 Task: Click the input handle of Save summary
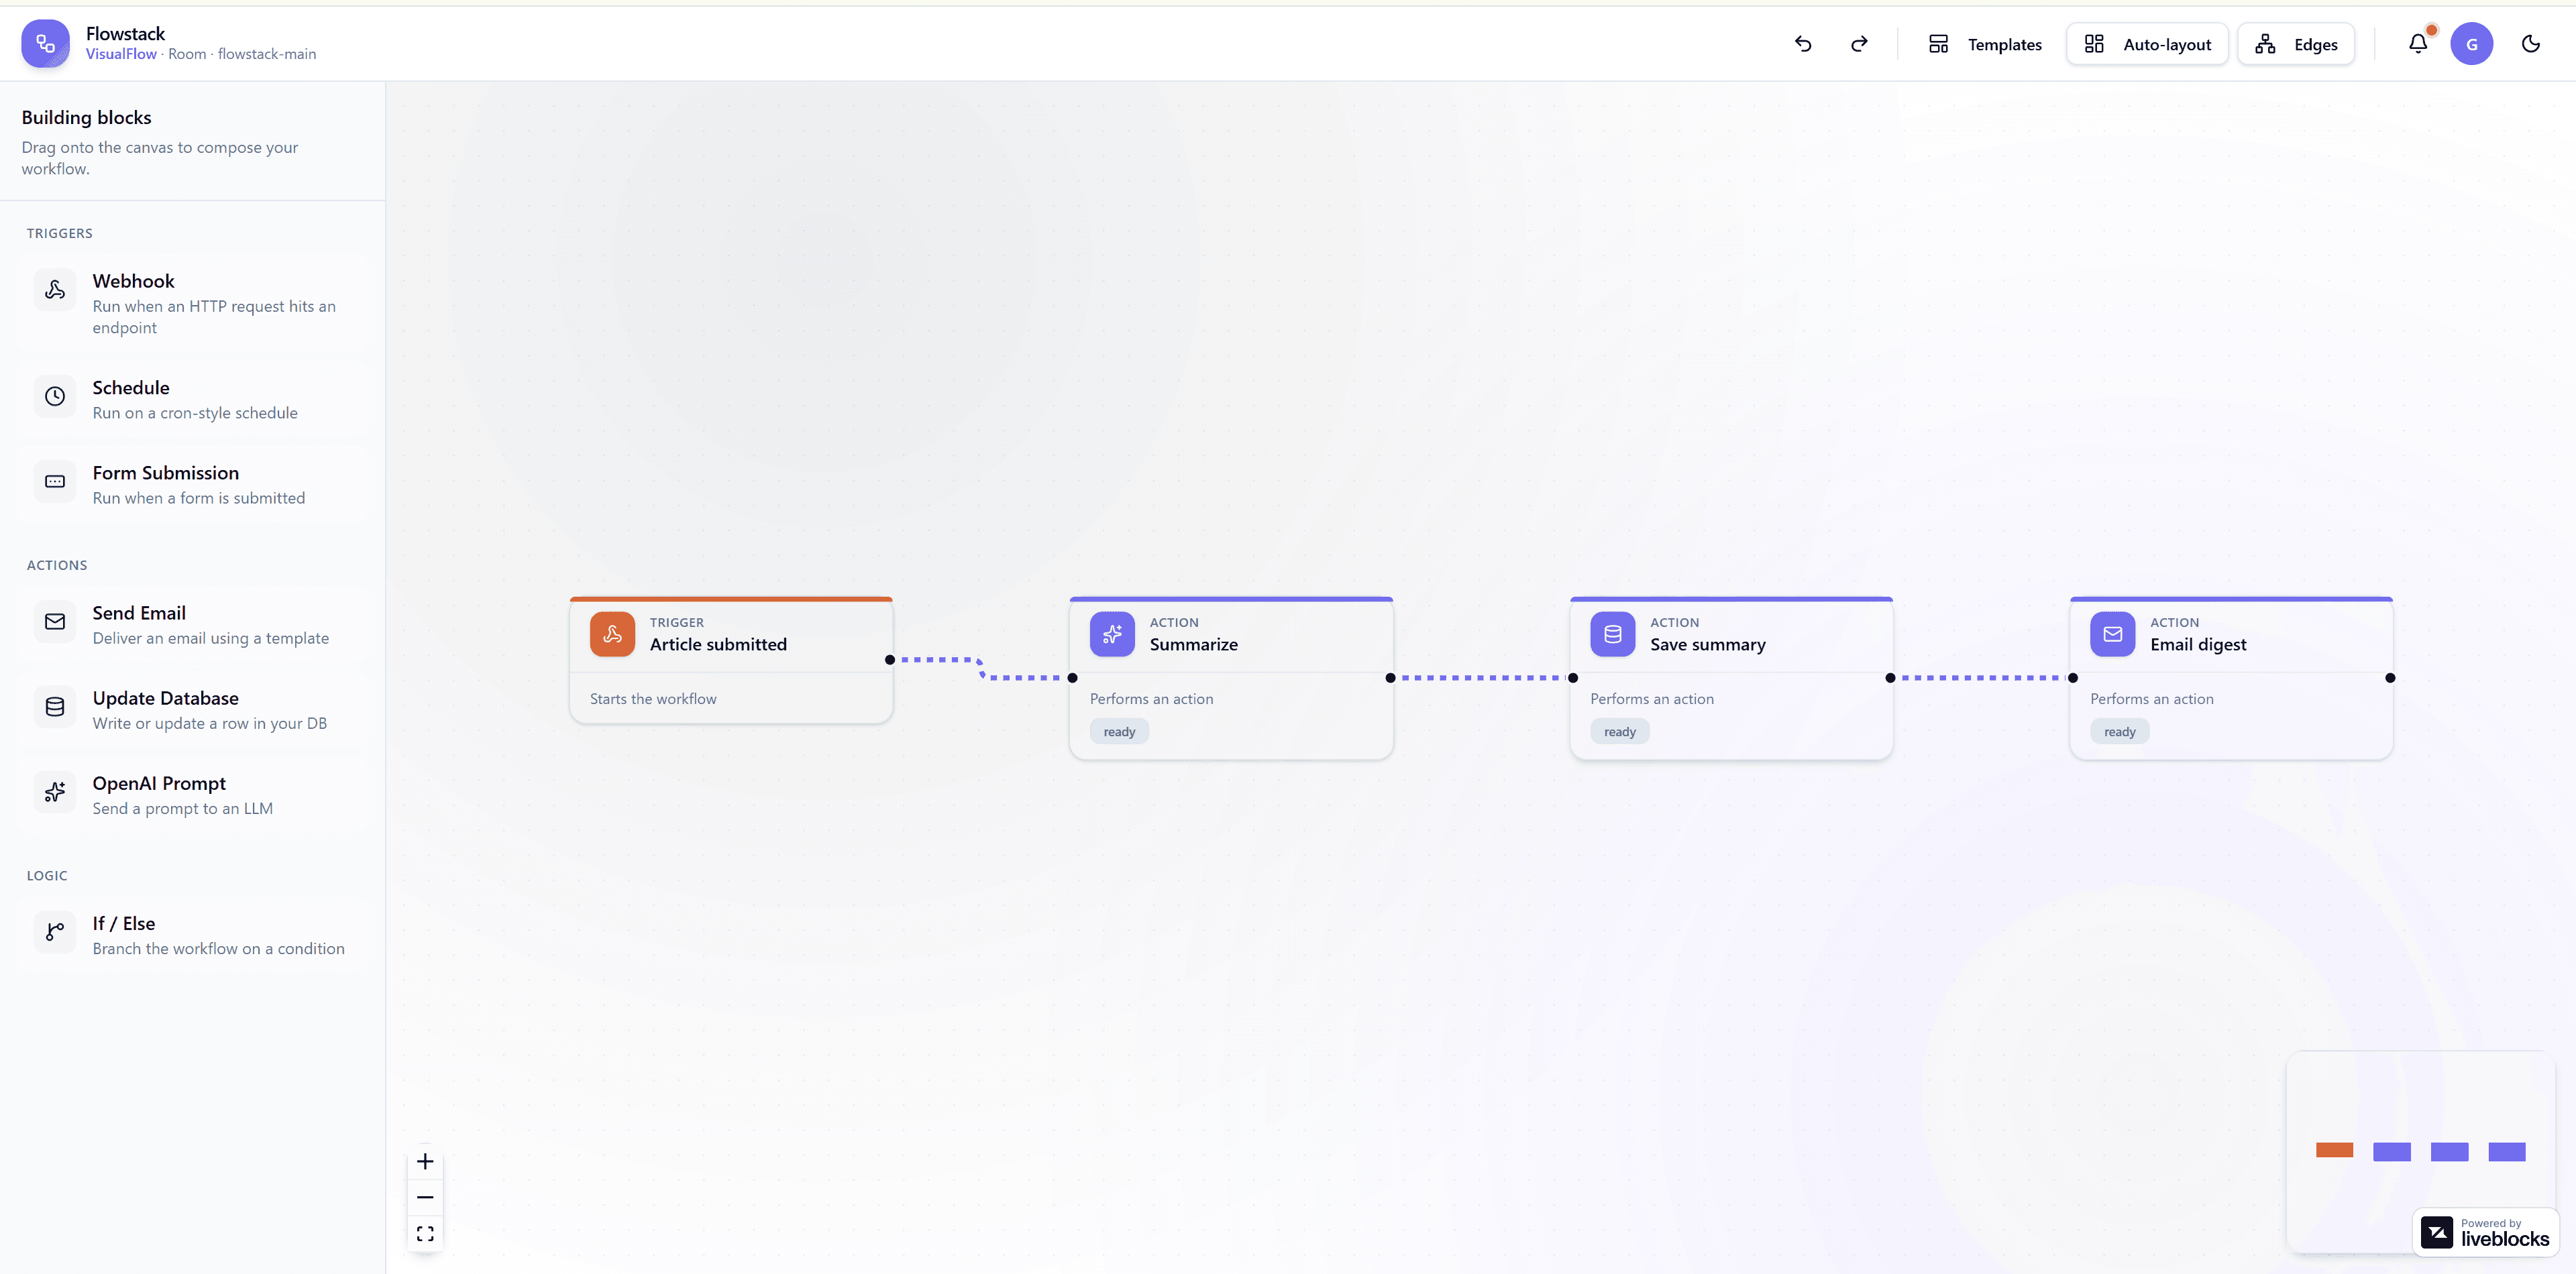click(x=1573, y=677)
